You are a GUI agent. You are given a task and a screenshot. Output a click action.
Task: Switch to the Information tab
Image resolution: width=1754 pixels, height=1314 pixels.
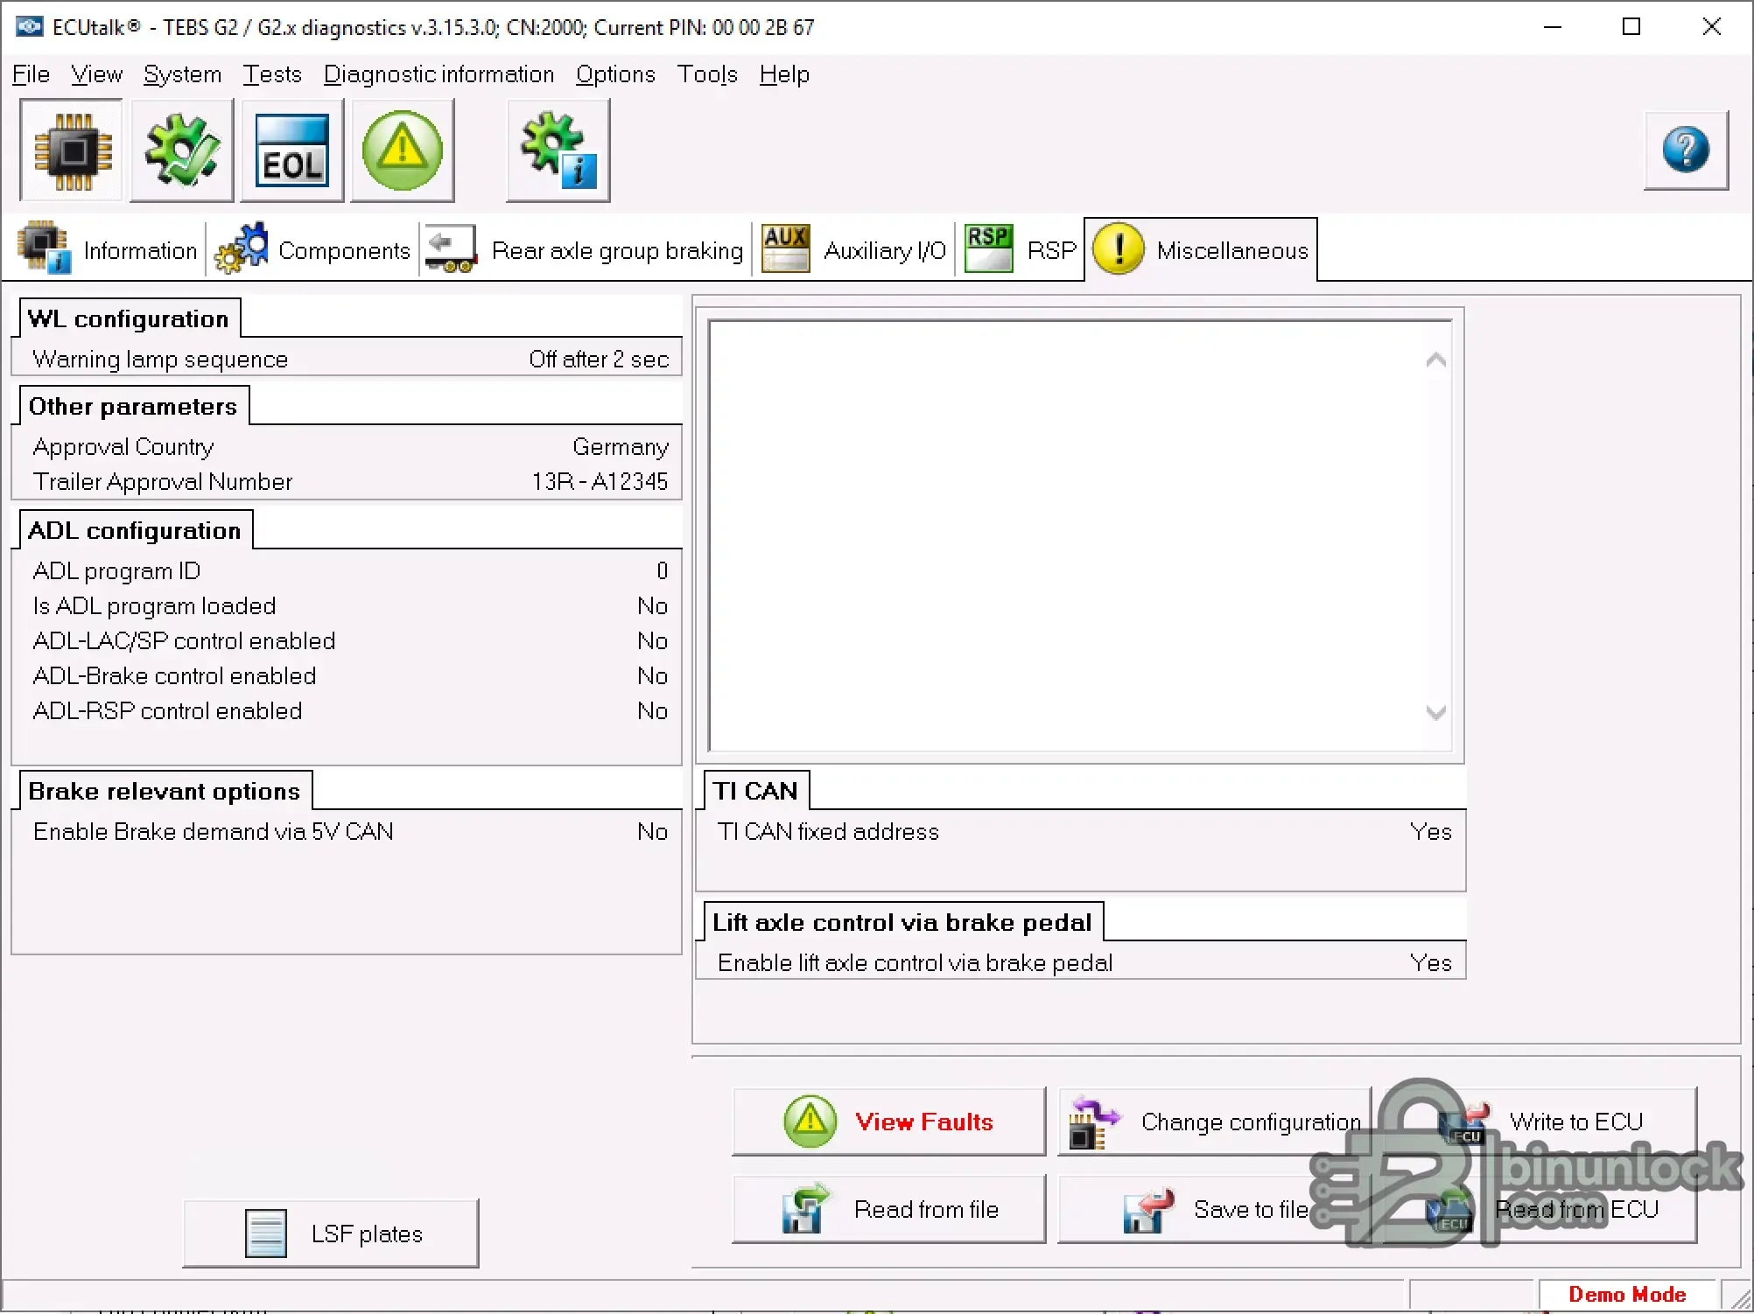point(108,250)
